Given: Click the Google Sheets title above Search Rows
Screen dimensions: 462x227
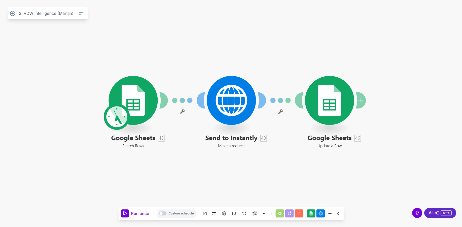Looking at the screenshot, I should [133, 138].
